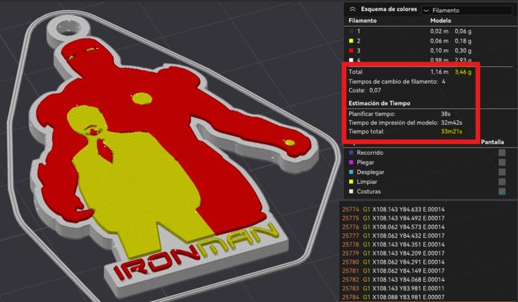Click the white Costuras color swatch
Image resolution: width=518 pixels, height=302 pixels.
coord(351,191)
